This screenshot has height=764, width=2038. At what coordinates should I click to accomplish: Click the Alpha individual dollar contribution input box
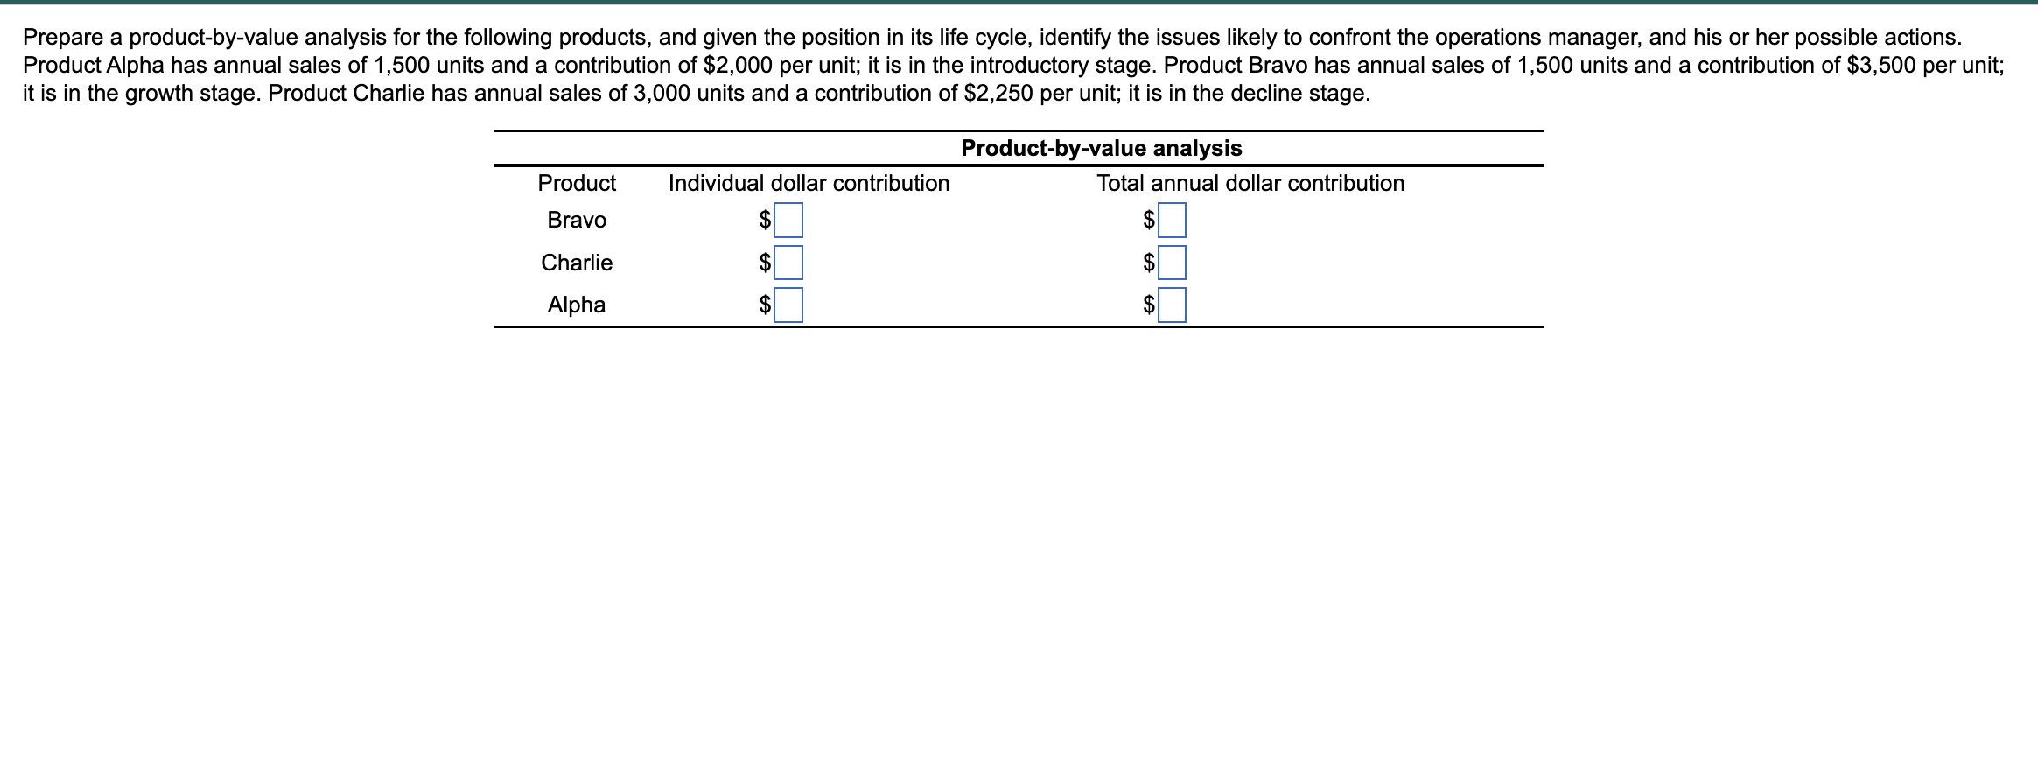point(788,305)
